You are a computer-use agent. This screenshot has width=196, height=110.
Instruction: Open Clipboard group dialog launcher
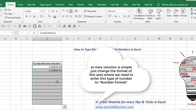(22, 22)
